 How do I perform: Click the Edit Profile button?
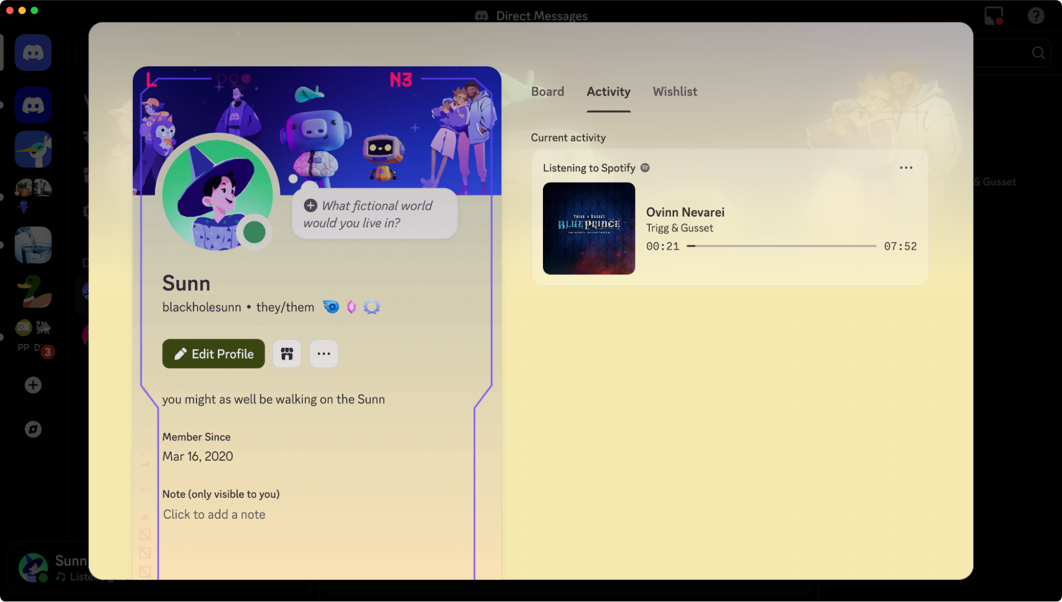click(x=213, y=354)
